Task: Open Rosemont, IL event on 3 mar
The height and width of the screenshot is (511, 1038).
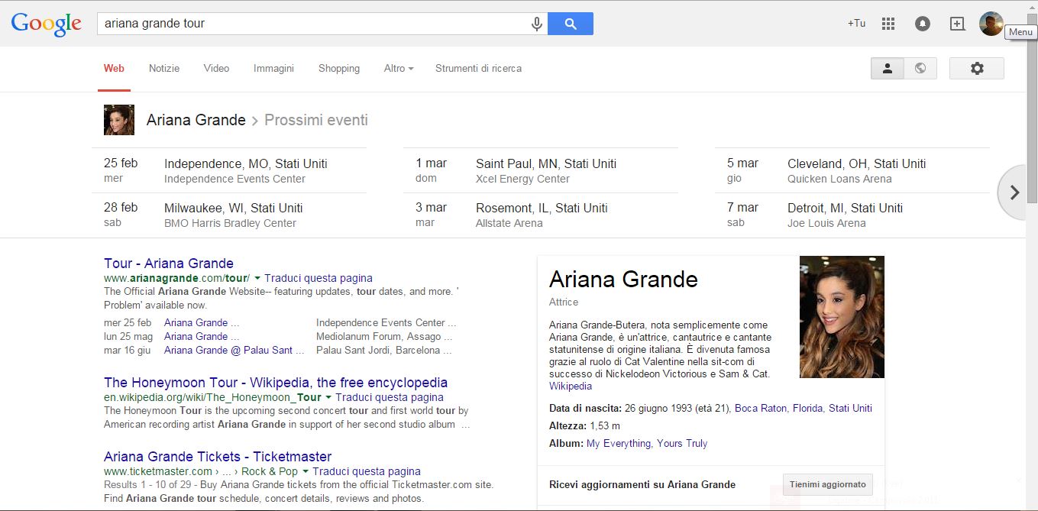Action: pos(541,215)
